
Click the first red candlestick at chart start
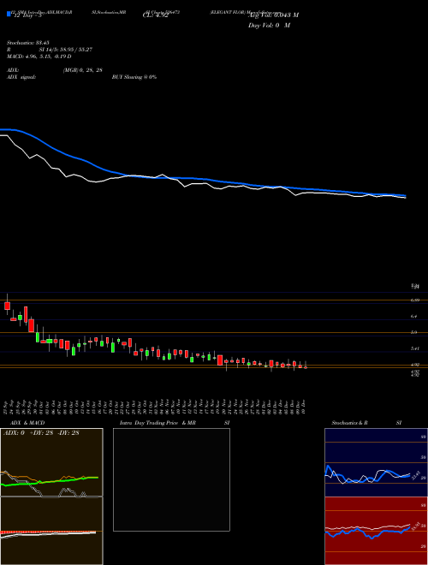click(x=7, y=305)
